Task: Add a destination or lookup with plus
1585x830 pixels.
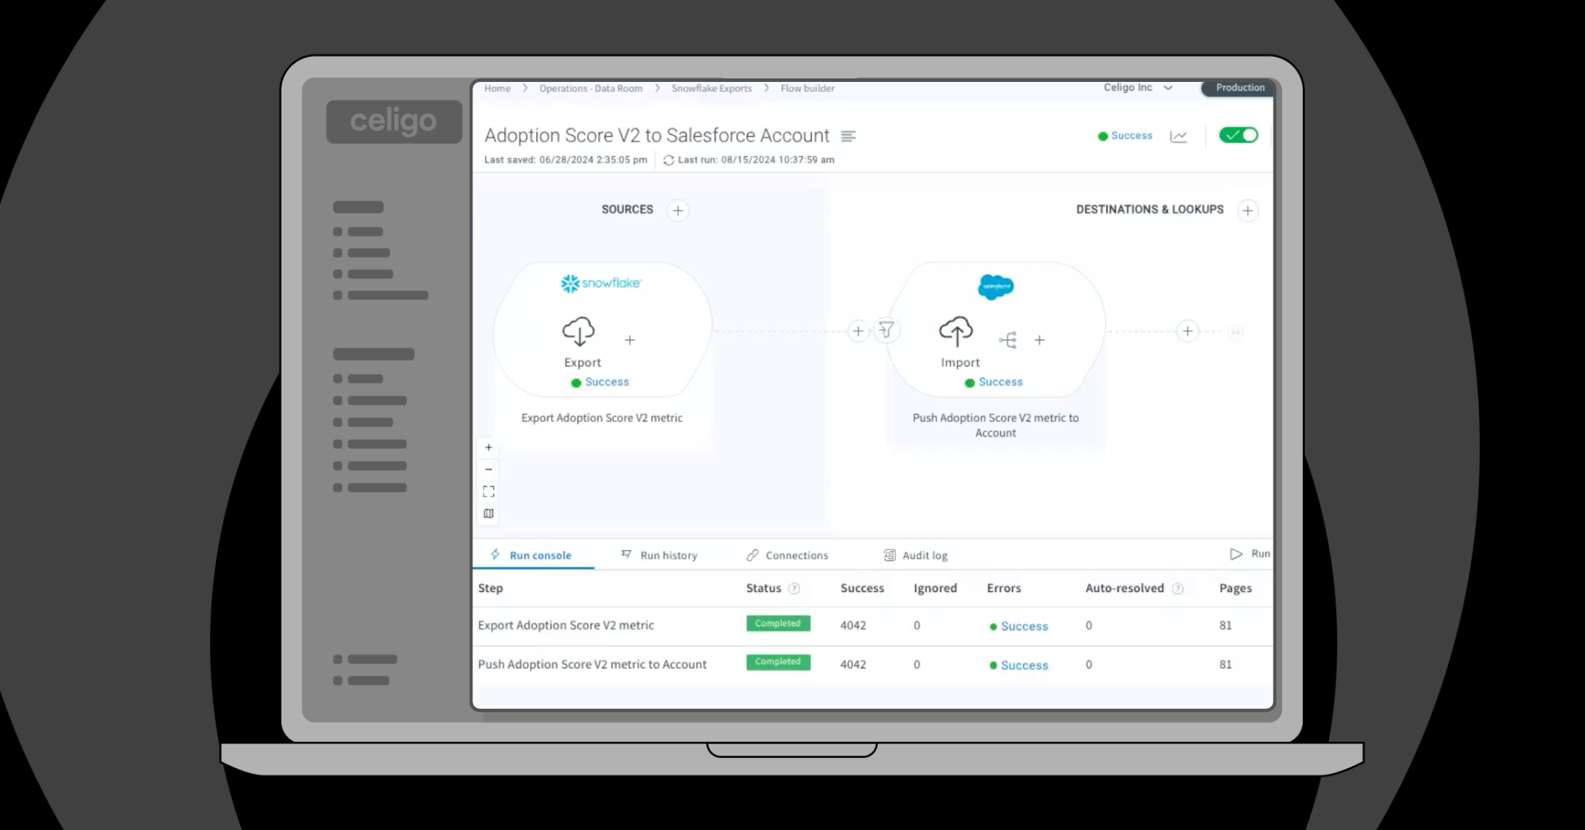Action: click(x=1247, y=210)
